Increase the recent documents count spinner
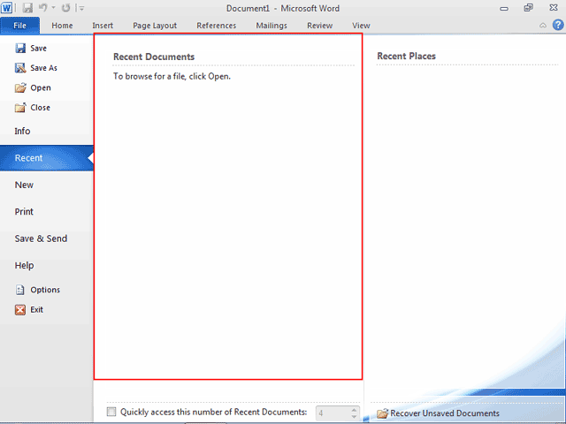566x424 pixels. [354, 410]
